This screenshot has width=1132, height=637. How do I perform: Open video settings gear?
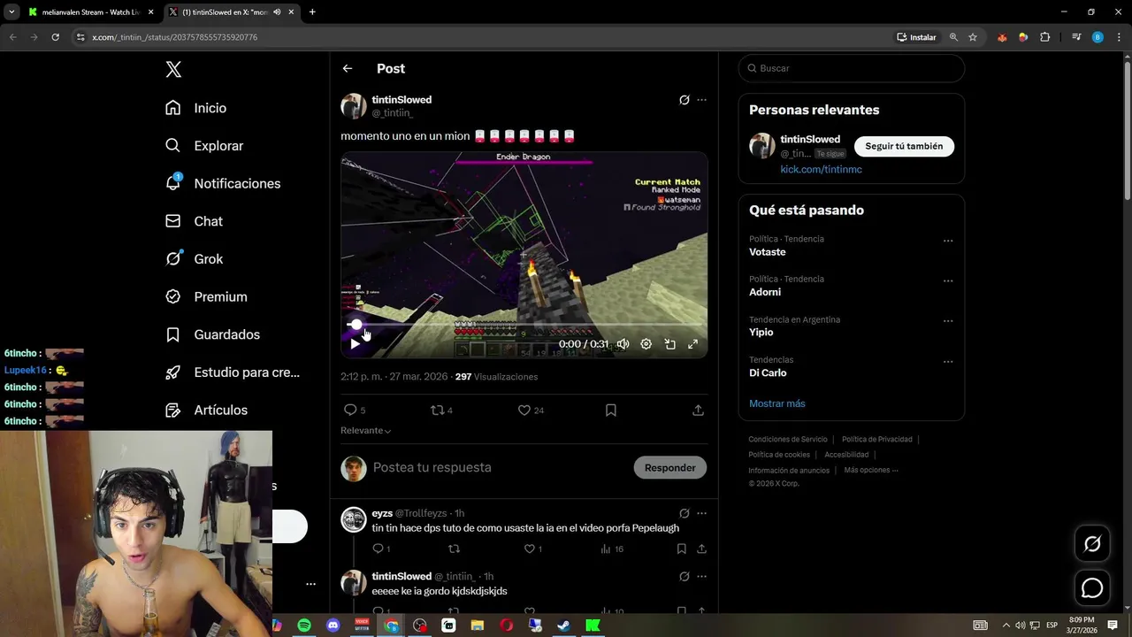pyautogui.click(x=646, y=344)
